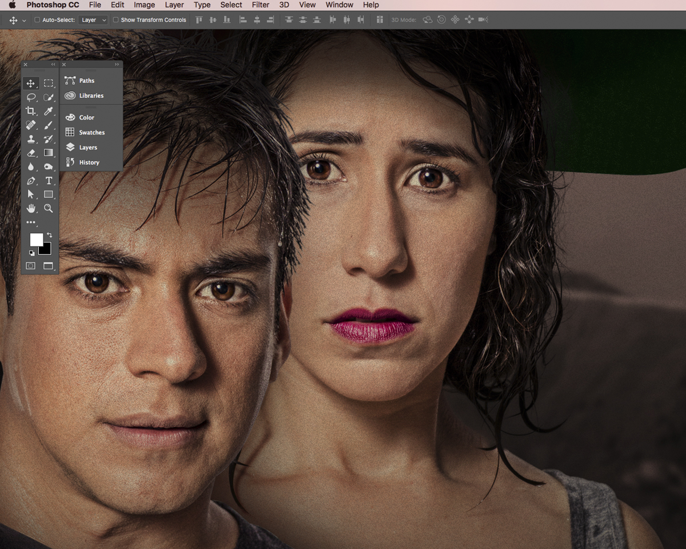Collapse toolbox with double-arrow
The height and width of the screenshot is (549, 686).
[x=53, y=65]
